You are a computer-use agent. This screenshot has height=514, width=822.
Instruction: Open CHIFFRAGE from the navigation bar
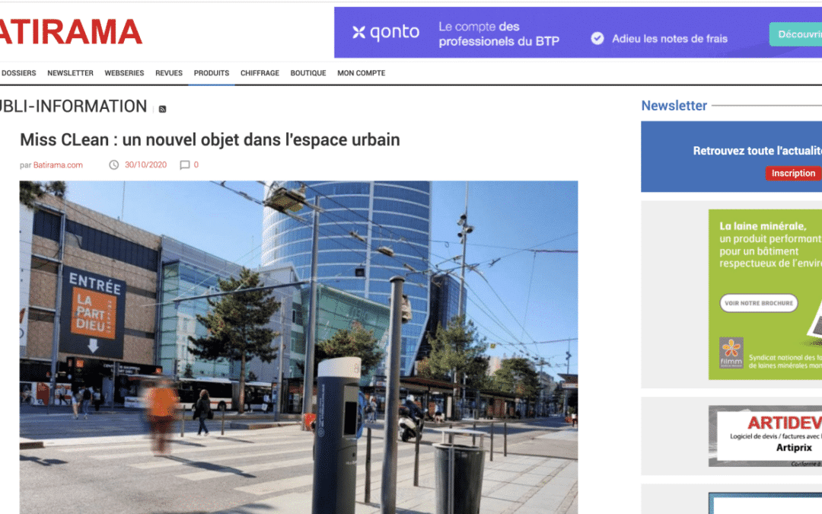pos(260,73)
